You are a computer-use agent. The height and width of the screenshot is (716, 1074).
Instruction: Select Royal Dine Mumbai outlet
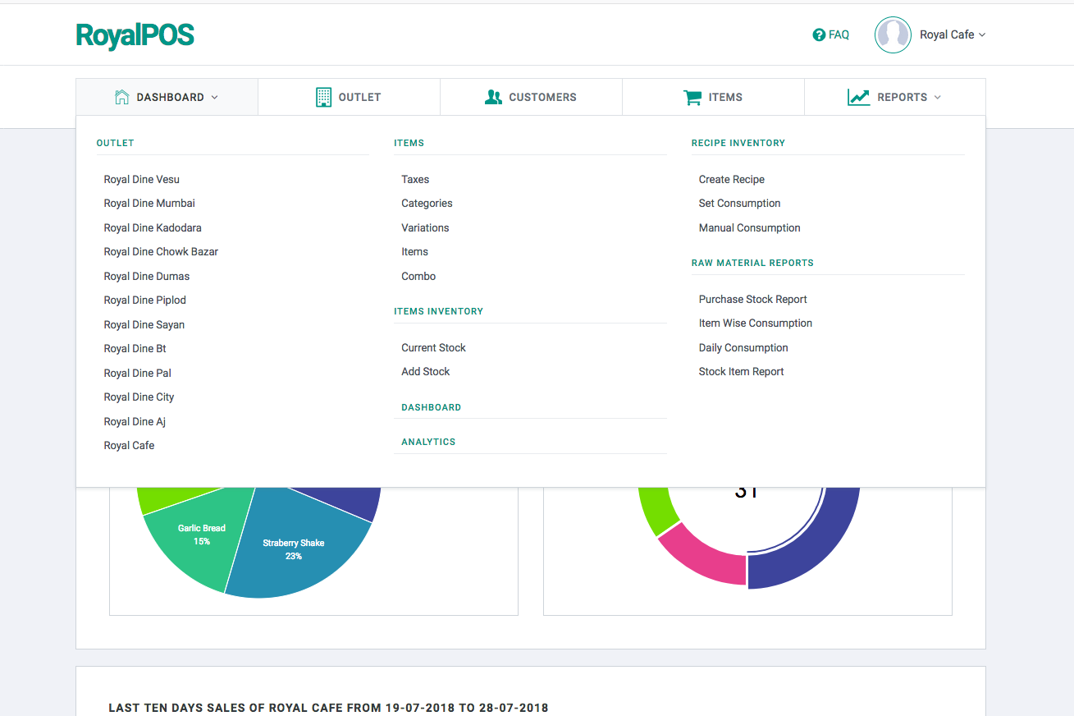pyautogui.click(x=149, y=203)
